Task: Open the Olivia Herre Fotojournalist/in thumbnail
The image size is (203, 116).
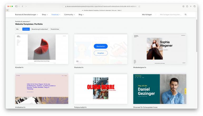Action: point(101,89)
